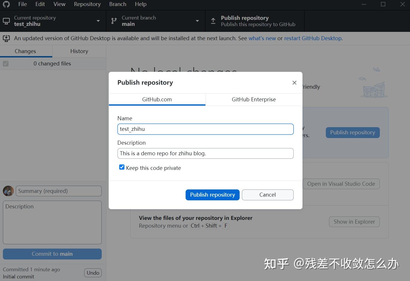Screen dimensions: 410x281
Task: Close the Publish repository dialog with the X
Action: click(x=294, y=82)
